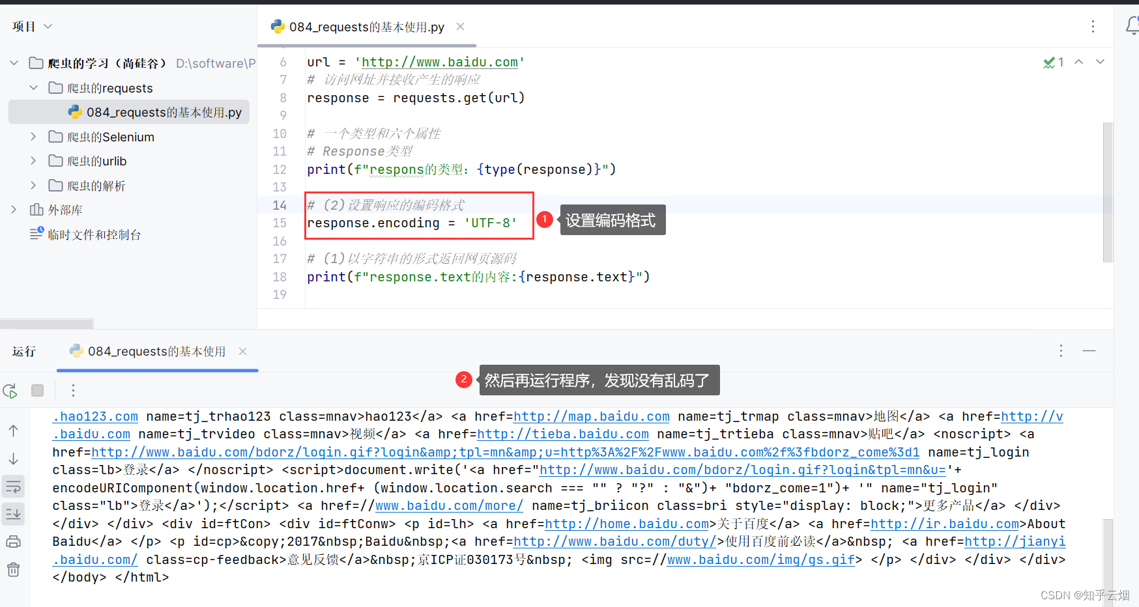This screenshot has height=607, width=1139.
Task: Collapse the 爬虫的requests folder
Action: (x=34, y=88)
